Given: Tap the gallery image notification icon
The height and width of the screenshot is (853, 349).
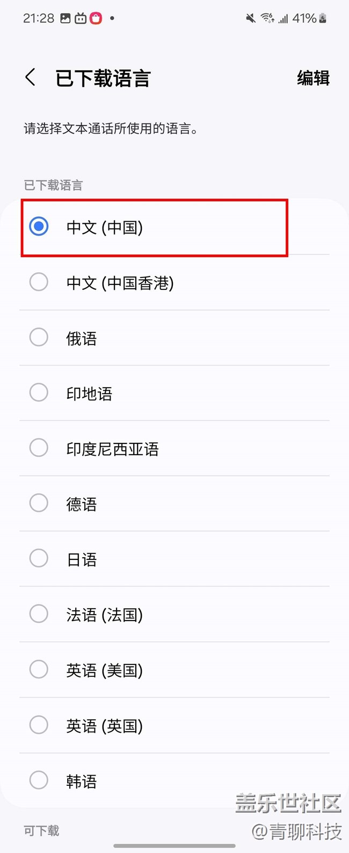Looking at the screenshot, I should (x=66, y=18).
